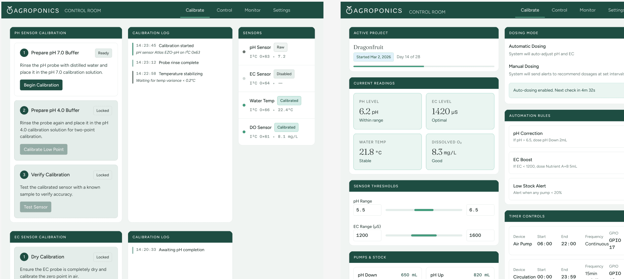Click Disabled badge on EC Sensor
The height and width of the screenshot is (279, 624).
coord(284,74)
